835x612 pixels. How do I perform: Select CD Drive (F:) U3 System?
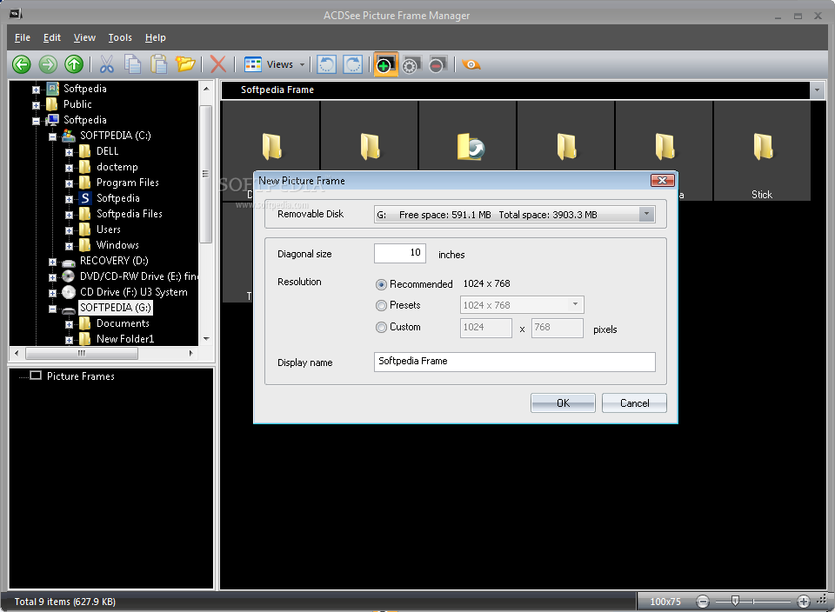(133, 292)
